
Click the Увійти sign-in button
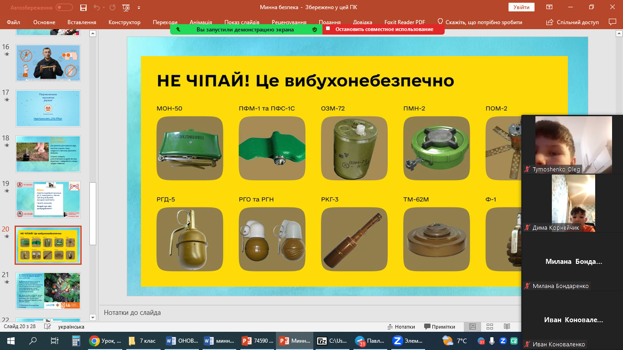(x=521, y=7)
